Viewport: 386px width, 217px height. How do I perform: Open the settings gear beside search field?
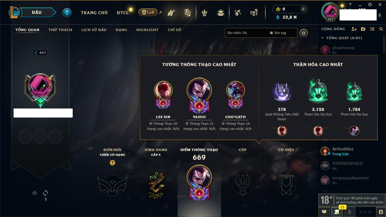click(x=304, y=33)
